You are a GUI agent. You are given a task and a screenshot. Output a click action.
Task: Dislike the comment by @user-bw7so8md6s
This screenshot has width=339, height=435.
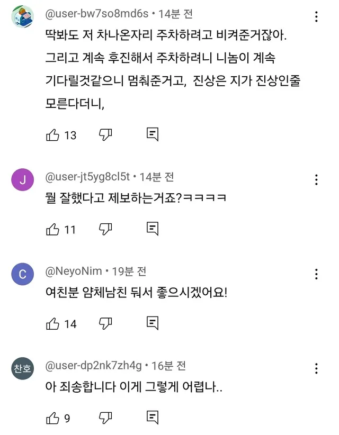click(106, 135)
